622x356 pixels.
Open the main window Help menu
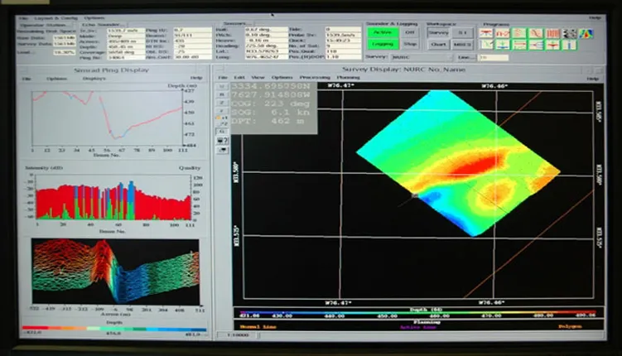[595, 18]
